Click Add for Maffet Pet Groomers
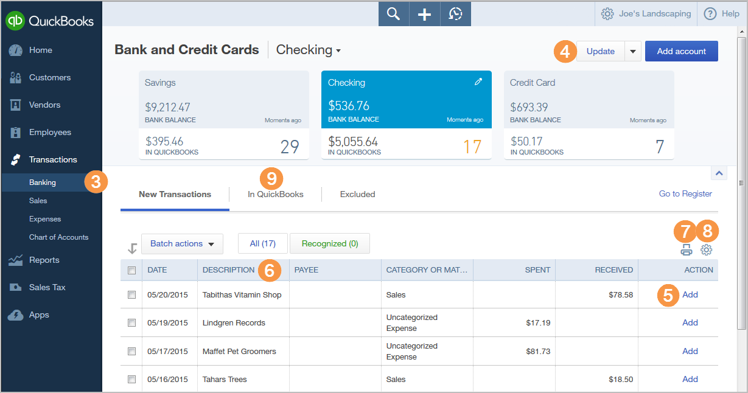Viewport: 748px width, 393px height. (690, 351)
